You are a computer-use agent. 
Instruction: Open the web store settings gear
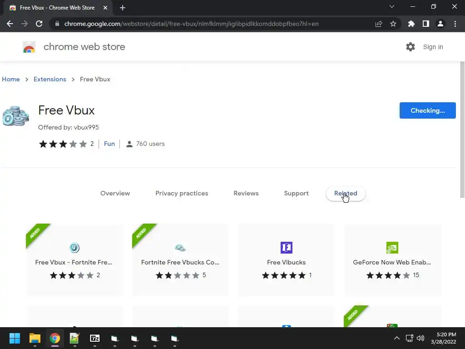click(x=410, y=47)
